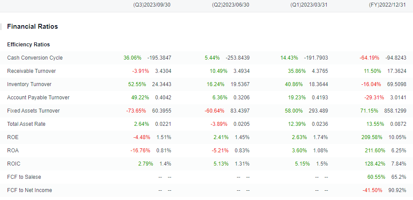
Task: Click the Inventory Turnover row label
Action: 29,84
